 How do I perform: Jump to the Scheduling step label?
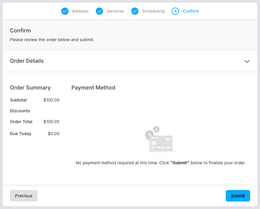coord(153,11)
